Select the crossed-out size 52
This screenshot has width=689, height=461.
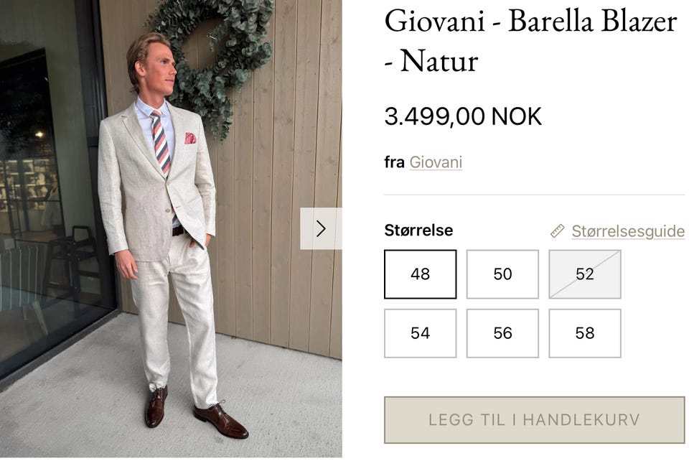[x=584, y=274]
